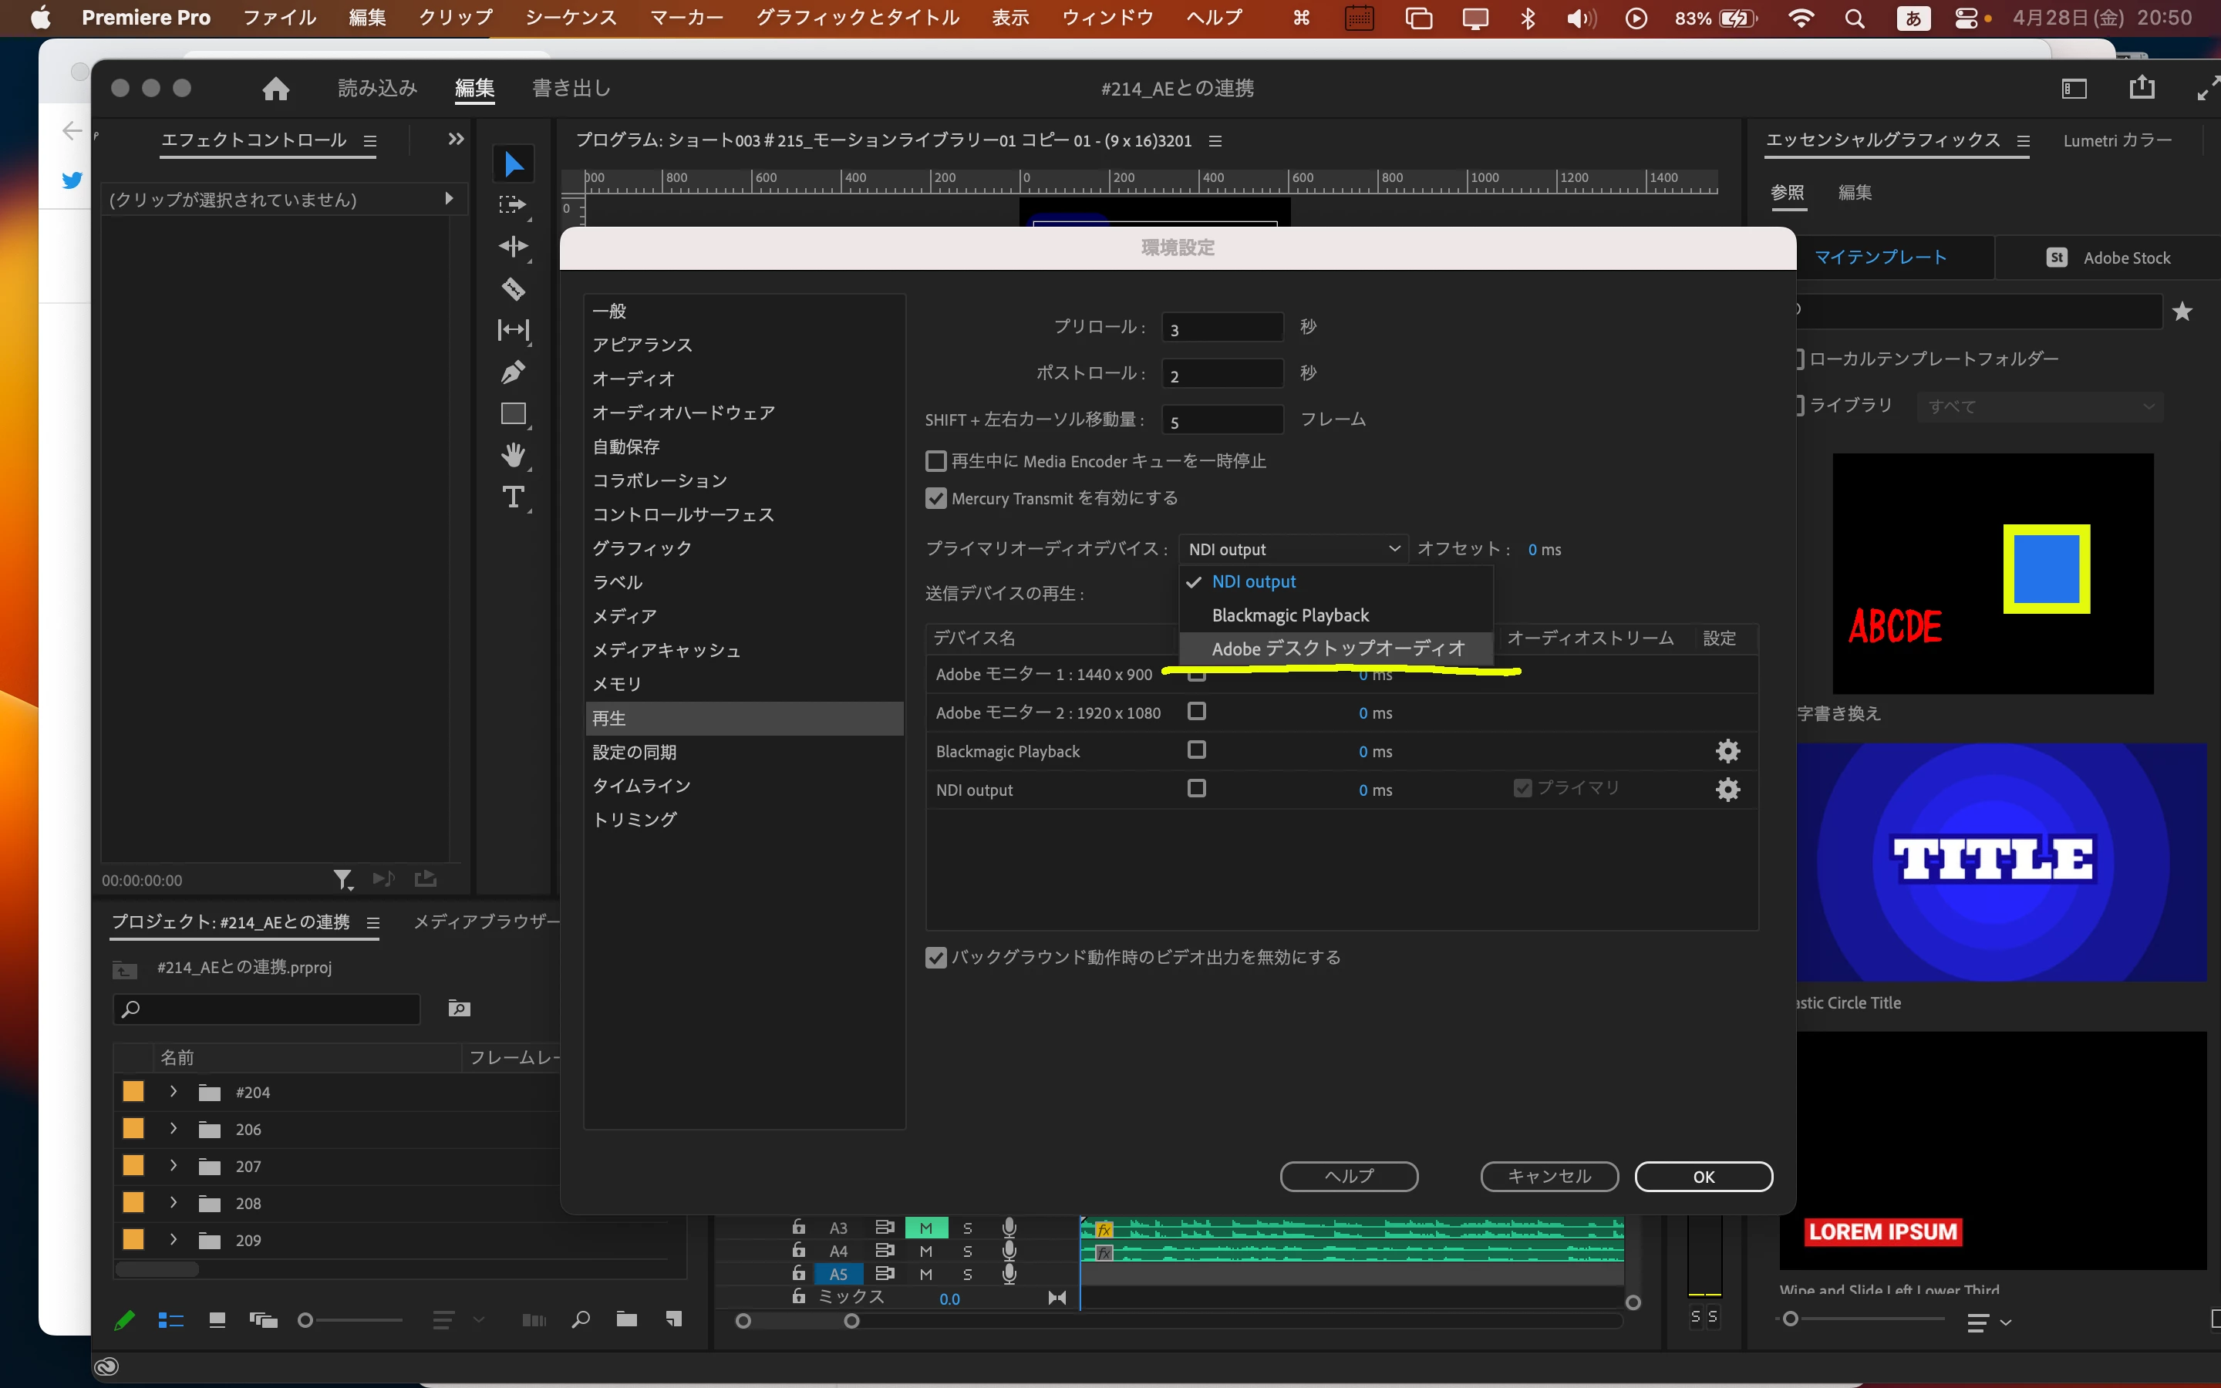This screenshot has height=1388, width=2221.
Task: Expand the #204 bin folder
Action: click(174, 1091)
